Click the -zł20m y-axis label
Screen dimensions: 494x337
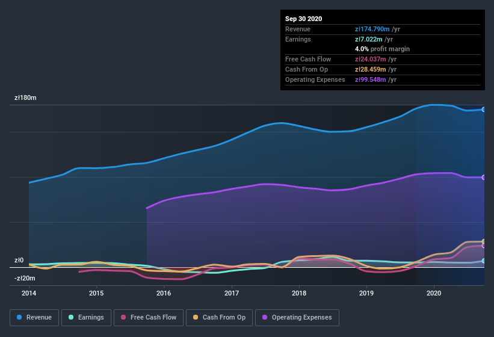(x=25, y=278)
